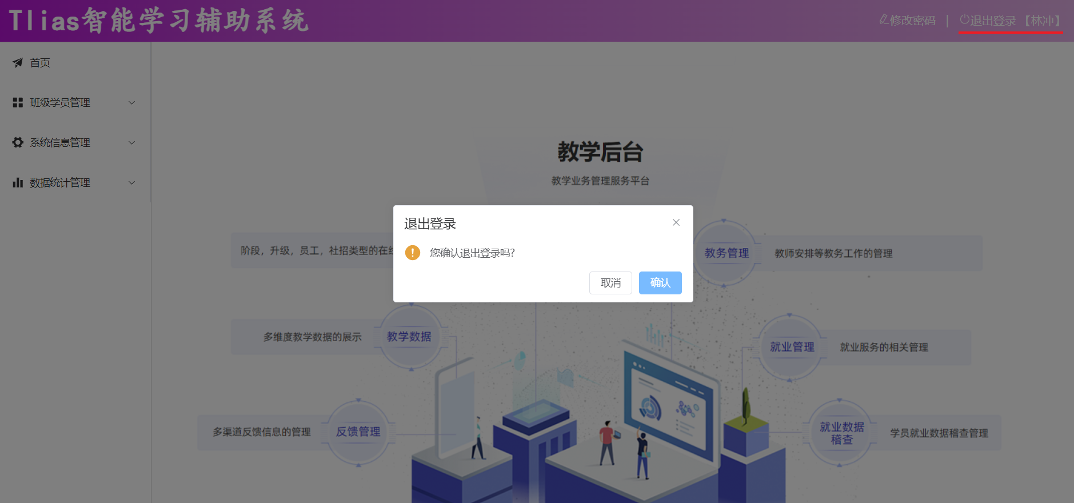
Task: Click the grid icon beside 班级学员管理
Action: (18, 102)
